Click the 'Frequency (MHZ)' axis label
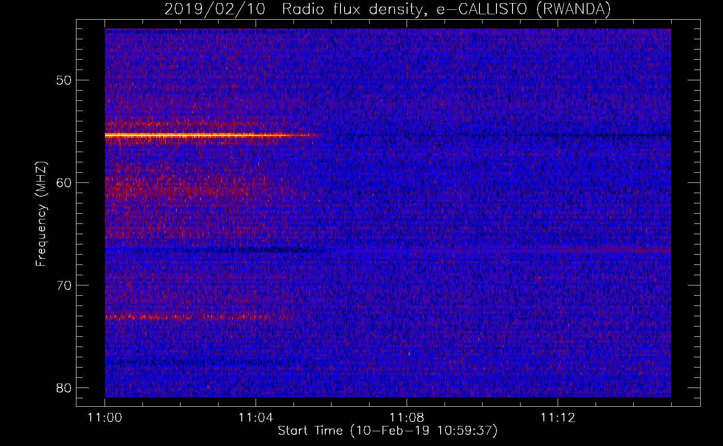This screenshot has height=446, width=723. 41,214
